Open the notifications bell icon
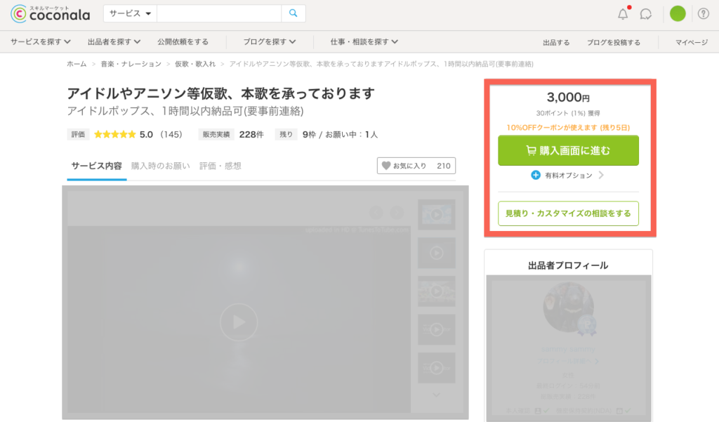This screenshot has width=719, height=422. 623,14
